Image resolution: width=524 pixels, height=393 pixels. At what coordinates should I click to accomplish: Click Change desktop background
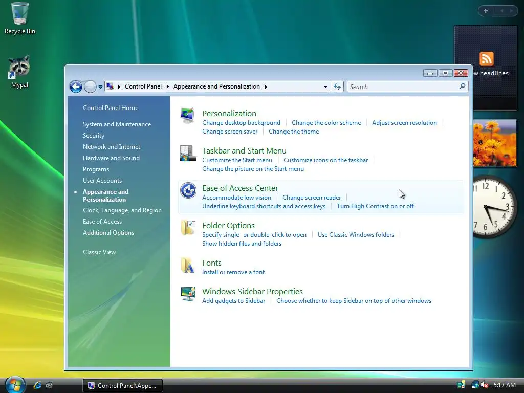coord(241,123)
